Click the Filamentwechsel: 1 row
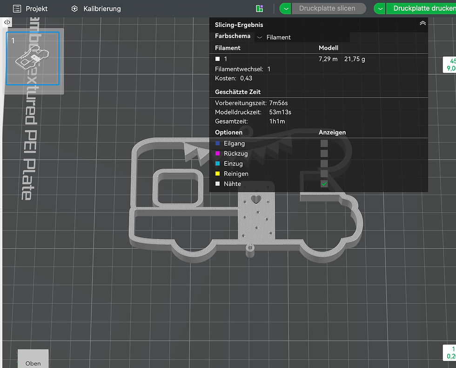456x368 pixels. [242, 69]
